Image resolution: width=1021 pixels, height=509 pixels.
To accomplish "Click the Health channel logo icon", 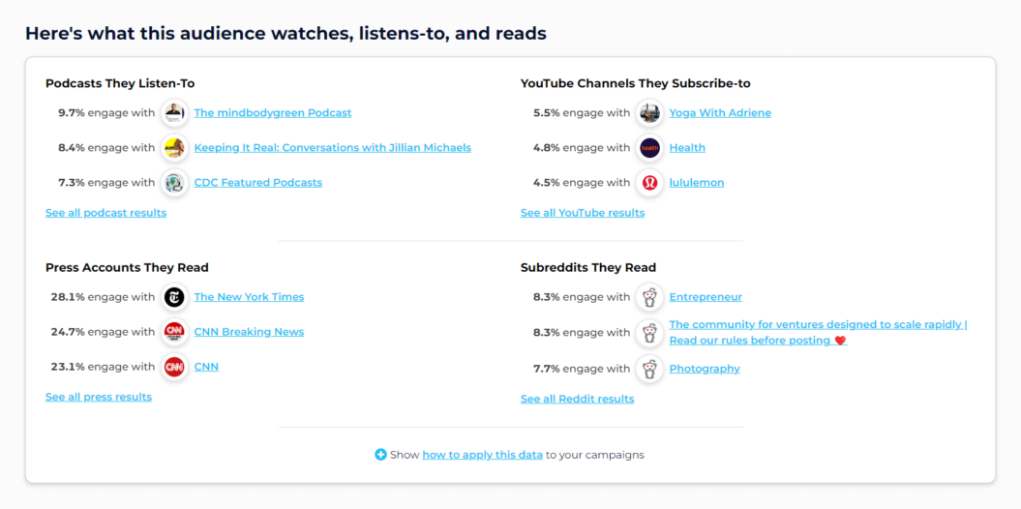I will point(649,148).
